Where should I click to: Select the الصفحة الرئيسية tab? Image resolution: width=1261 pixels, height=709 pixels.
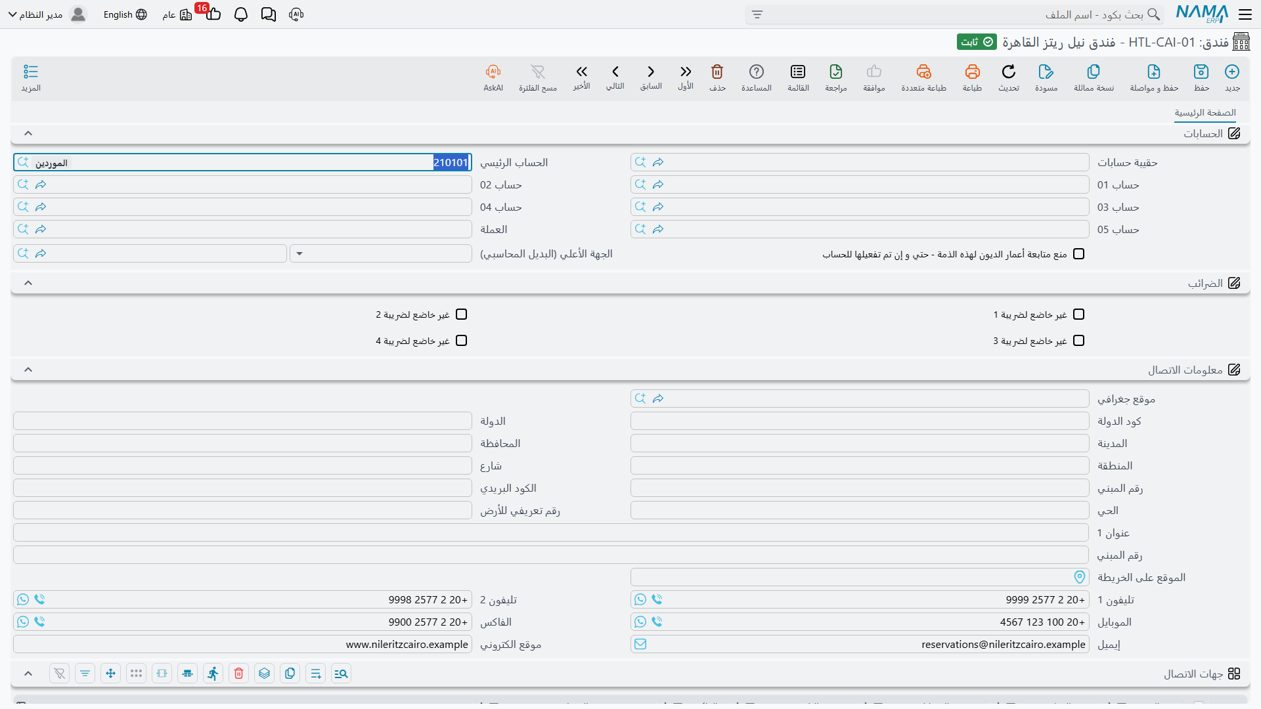[x=1205, y=113]
